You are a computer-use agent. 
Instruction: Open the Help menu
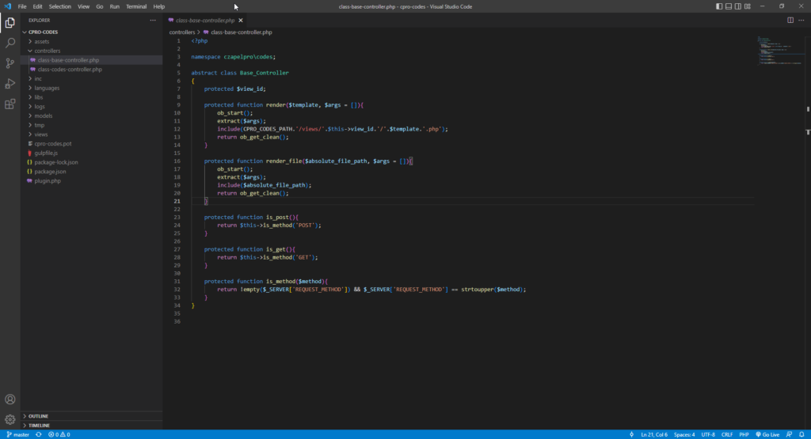(158, 6)
